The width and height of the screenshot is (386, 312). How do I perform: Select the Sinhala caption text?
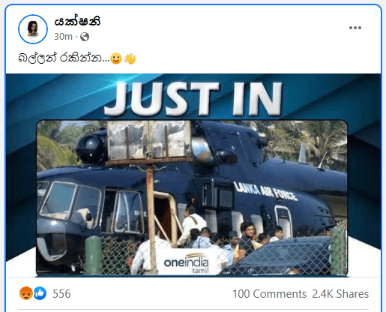(x=64, y=58)
